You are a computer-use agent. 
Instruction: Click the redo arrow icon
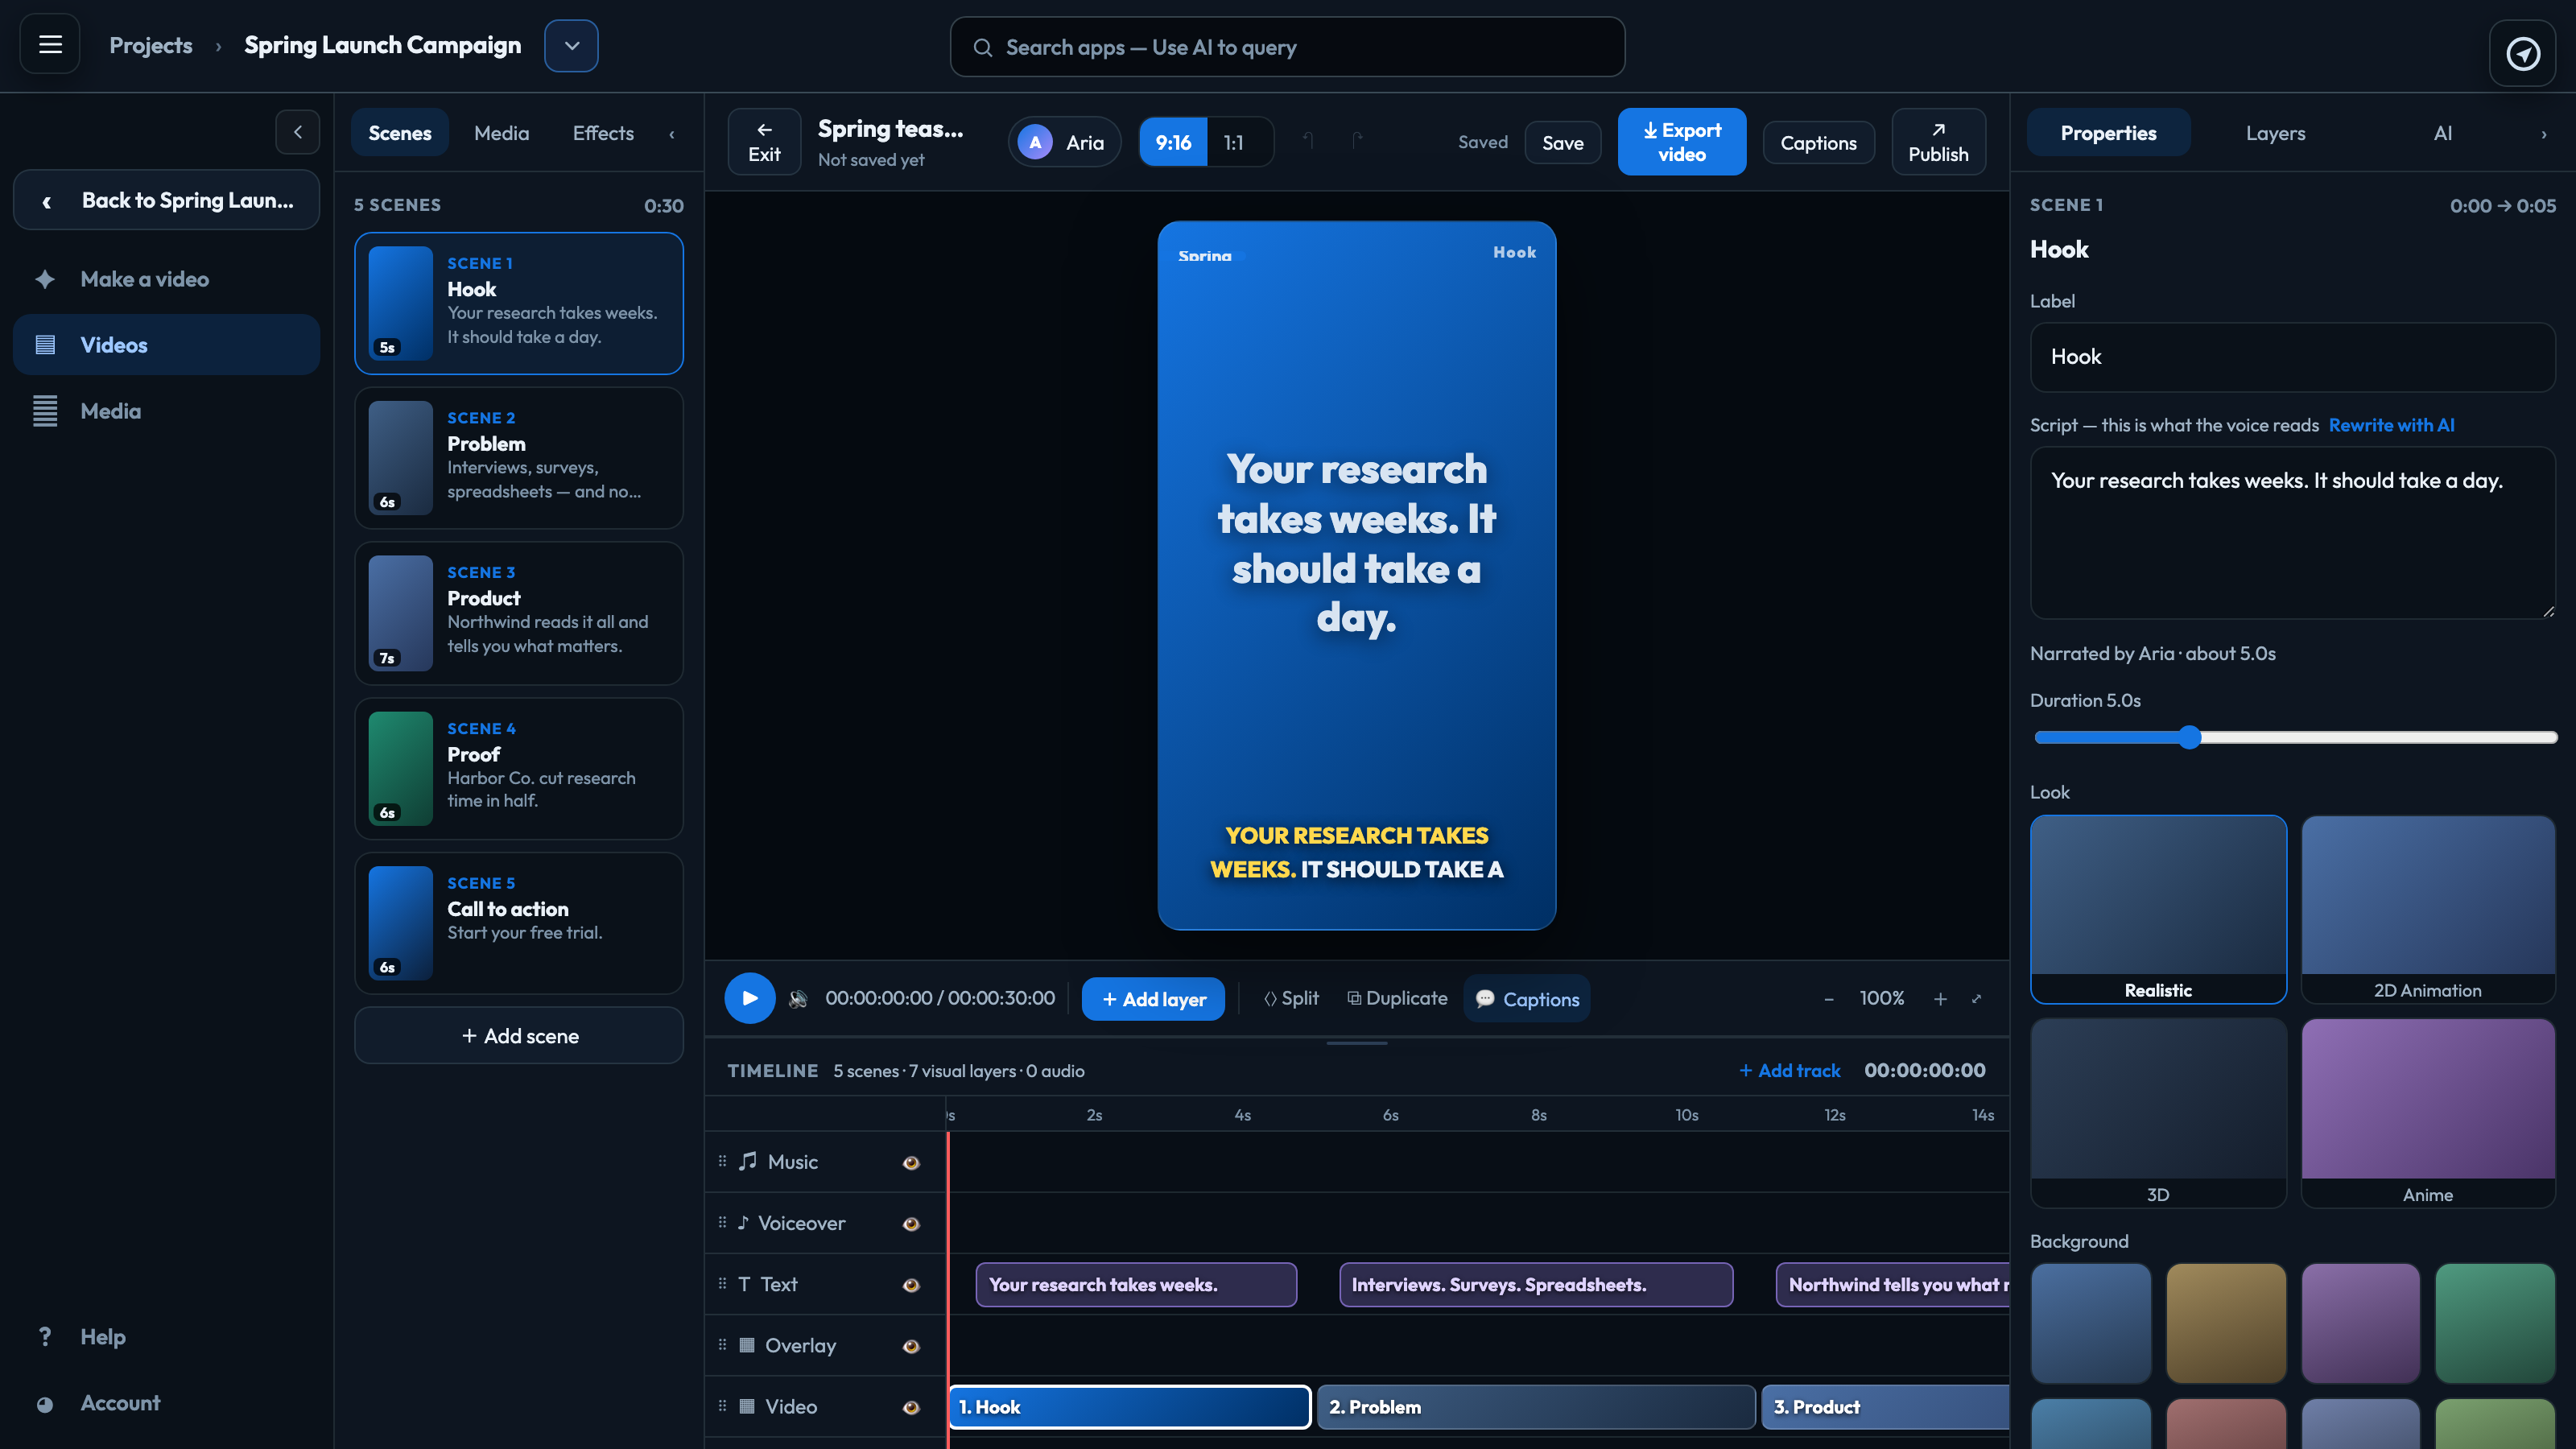(1357, 141)
